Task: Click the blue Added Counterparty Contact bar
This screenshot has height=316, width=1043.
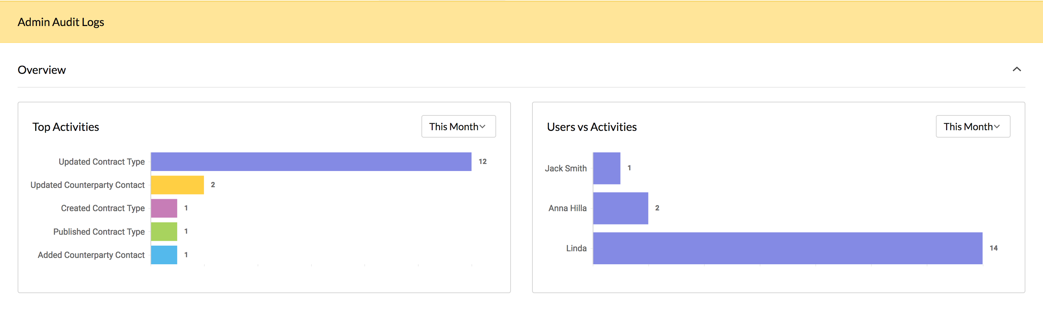Action: tap(164, 254)
